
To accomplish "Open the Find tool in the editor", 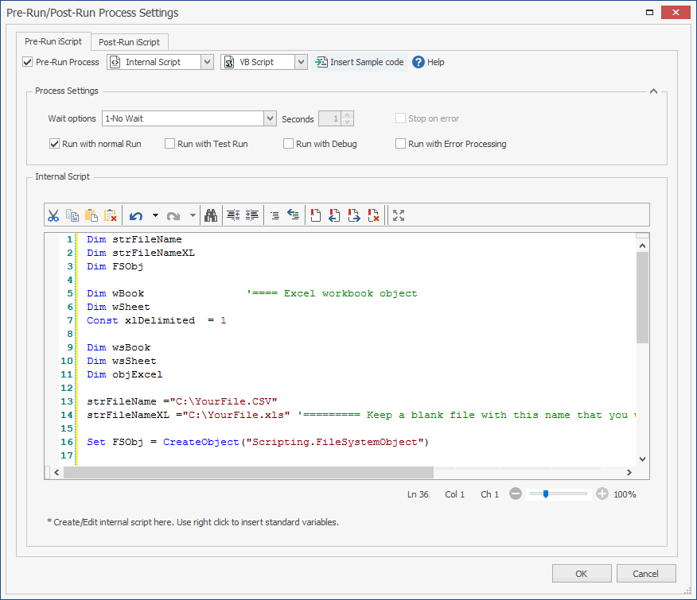I will 211,215.
